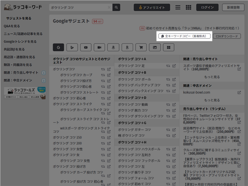The image size is (248, 186).
Task: Click the ボウリング 振り子 コツ keyword
Action: tap(134, 172)
